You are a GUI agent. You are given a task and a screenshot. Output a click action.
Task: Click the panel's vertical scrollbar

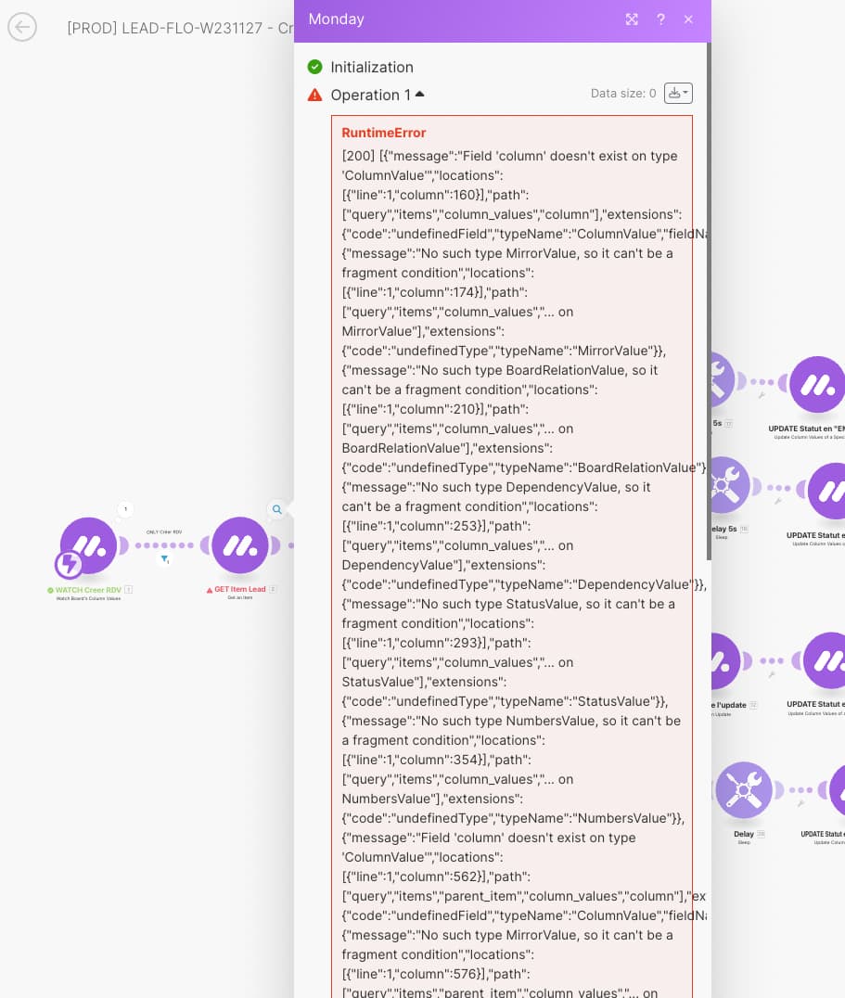point(709,301)
